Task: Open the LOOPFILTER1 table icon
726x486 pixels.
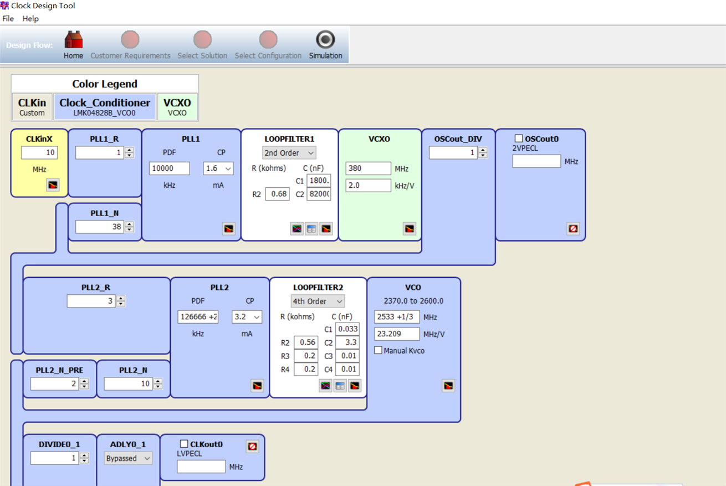Action: pyautogui.click(x=311, y=228)
